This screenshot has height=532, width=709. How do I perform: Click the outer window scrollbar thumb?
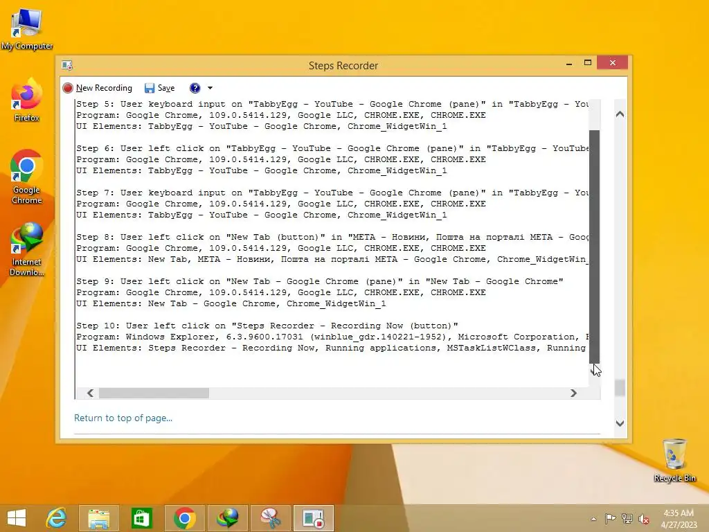(x=620, y=388)
